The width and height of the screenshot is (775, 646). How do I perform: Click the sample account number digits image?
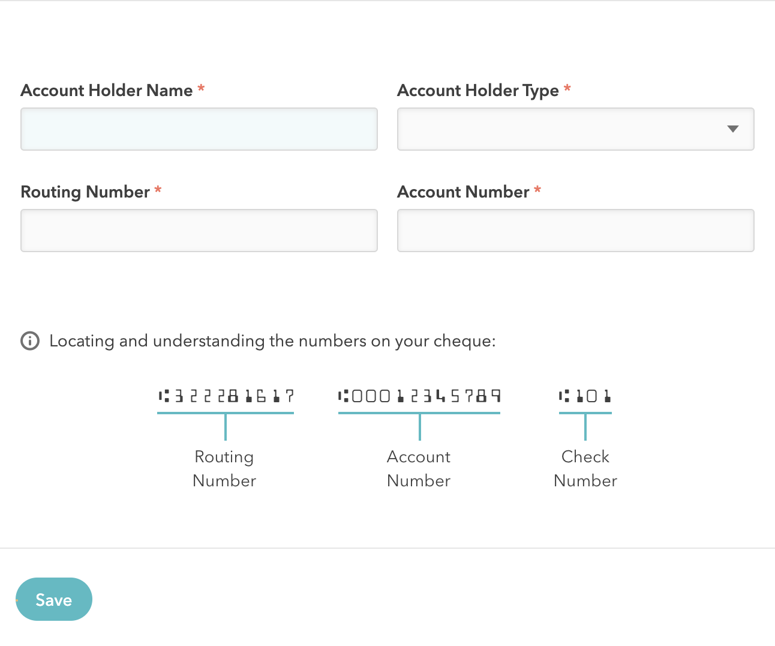click(x=419, y=396)
